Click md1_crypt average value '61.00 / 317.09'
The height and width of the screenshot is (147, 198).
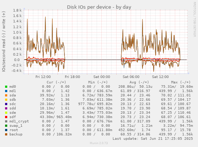click(135, 121)
